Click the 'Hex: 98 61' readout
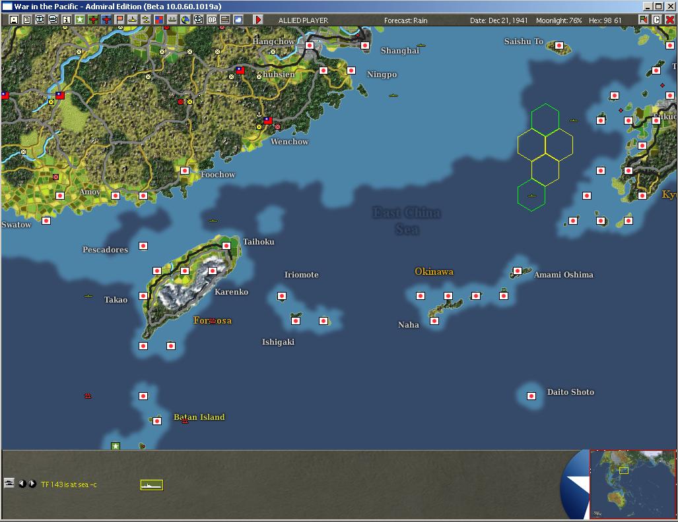The image size is (678, 522). 605,20
